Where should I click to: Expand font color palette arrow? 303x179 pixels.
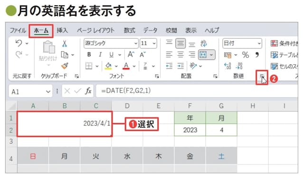click(134, 66)
